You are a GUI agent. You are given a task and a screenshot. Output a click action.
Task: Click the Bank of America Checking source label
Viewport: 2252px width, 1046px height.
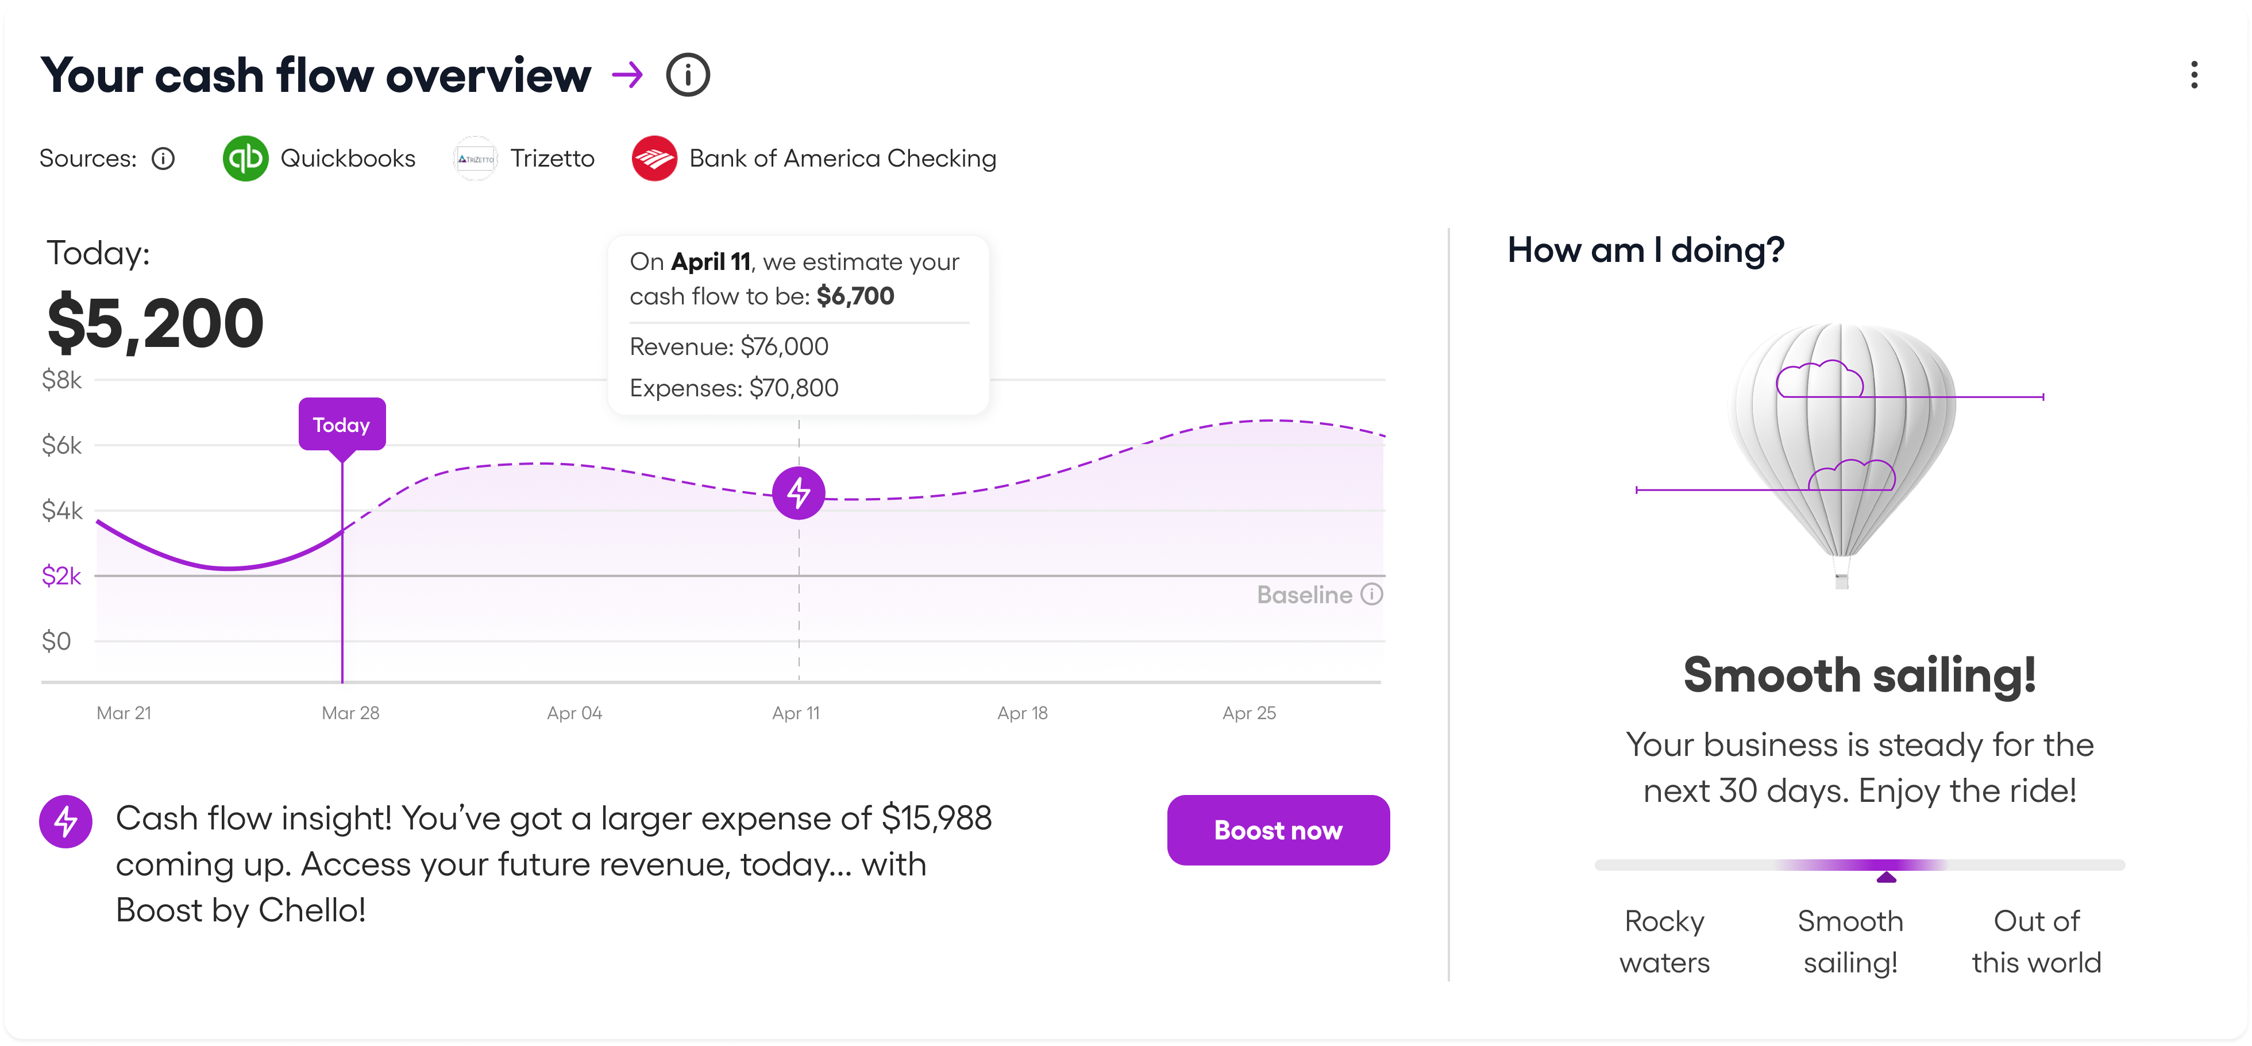point(842,158)
